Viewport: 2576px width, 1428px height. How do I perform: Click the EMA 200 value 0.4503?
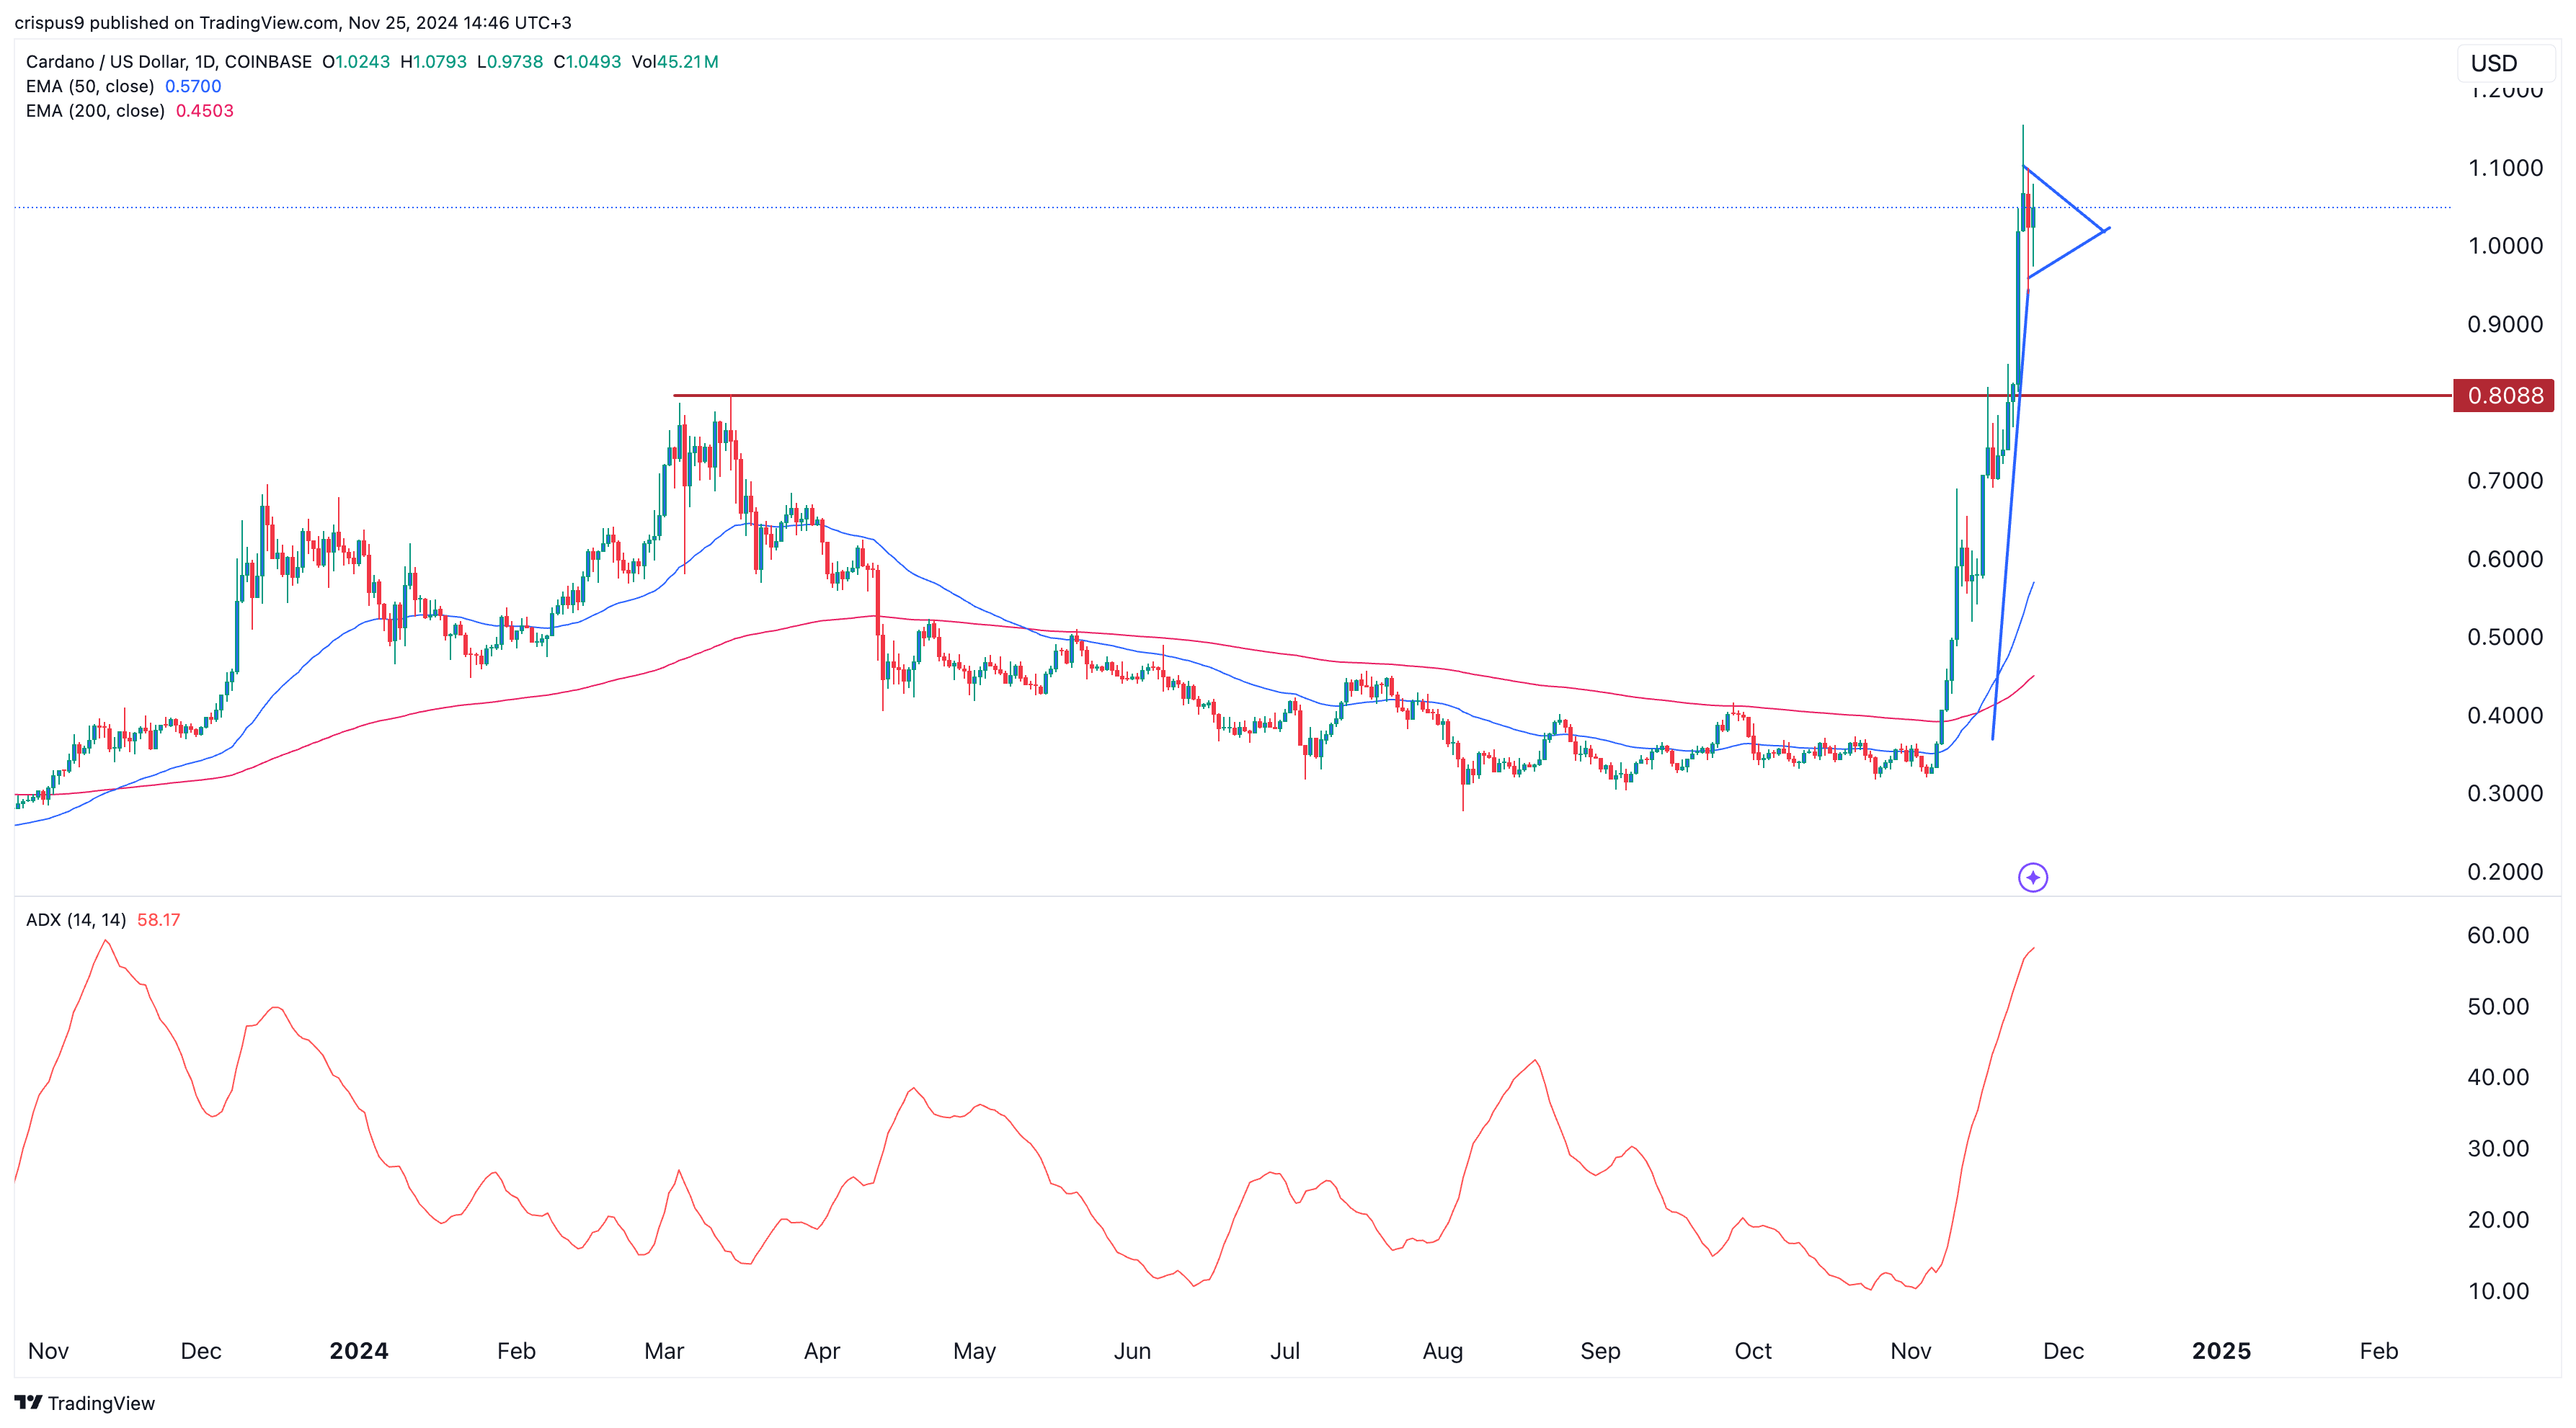click(205, 111)
